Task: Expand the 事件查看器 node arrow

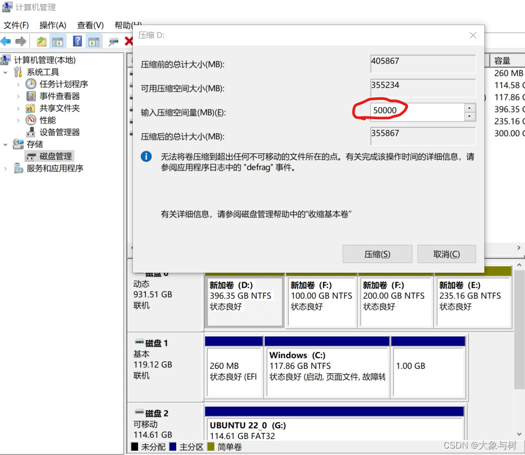Action: [18, 97]
